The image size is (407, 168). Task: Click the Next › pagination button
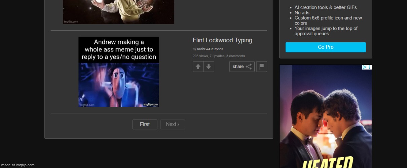[173, 124]
